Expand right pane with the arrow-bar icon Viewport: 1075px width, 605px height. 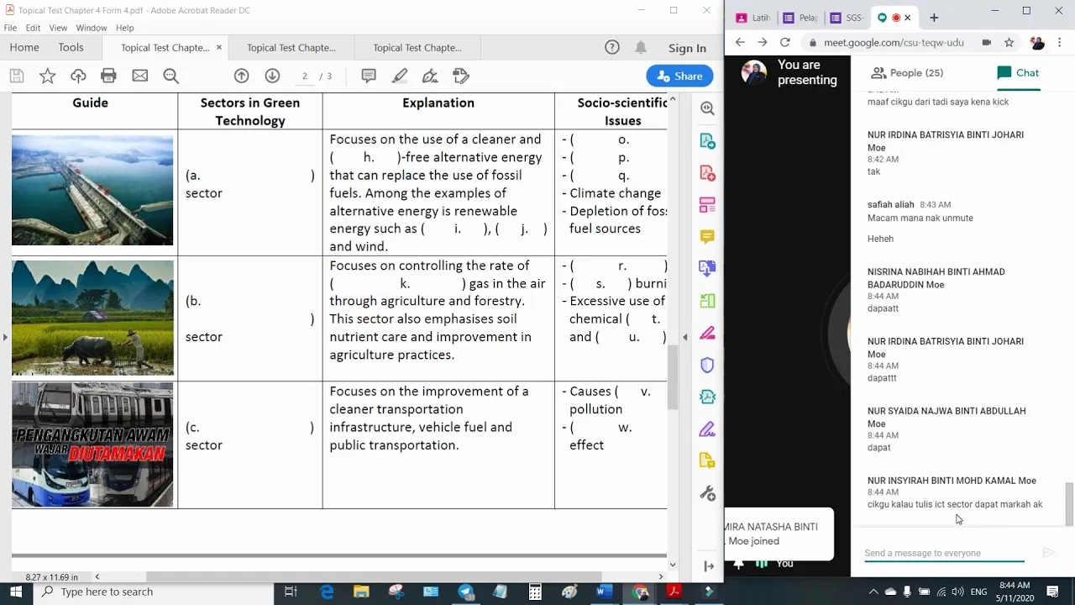(709, 566)
